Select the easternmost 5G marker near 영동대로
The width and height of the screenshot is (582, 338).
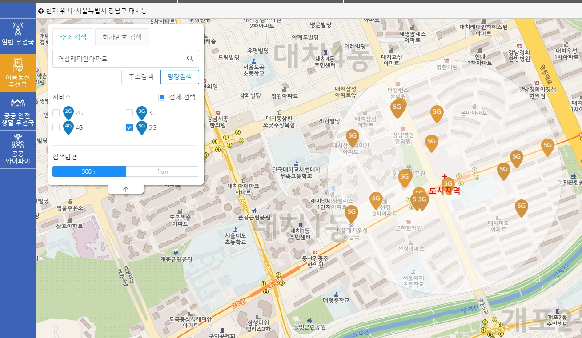(x=547, y=147)
